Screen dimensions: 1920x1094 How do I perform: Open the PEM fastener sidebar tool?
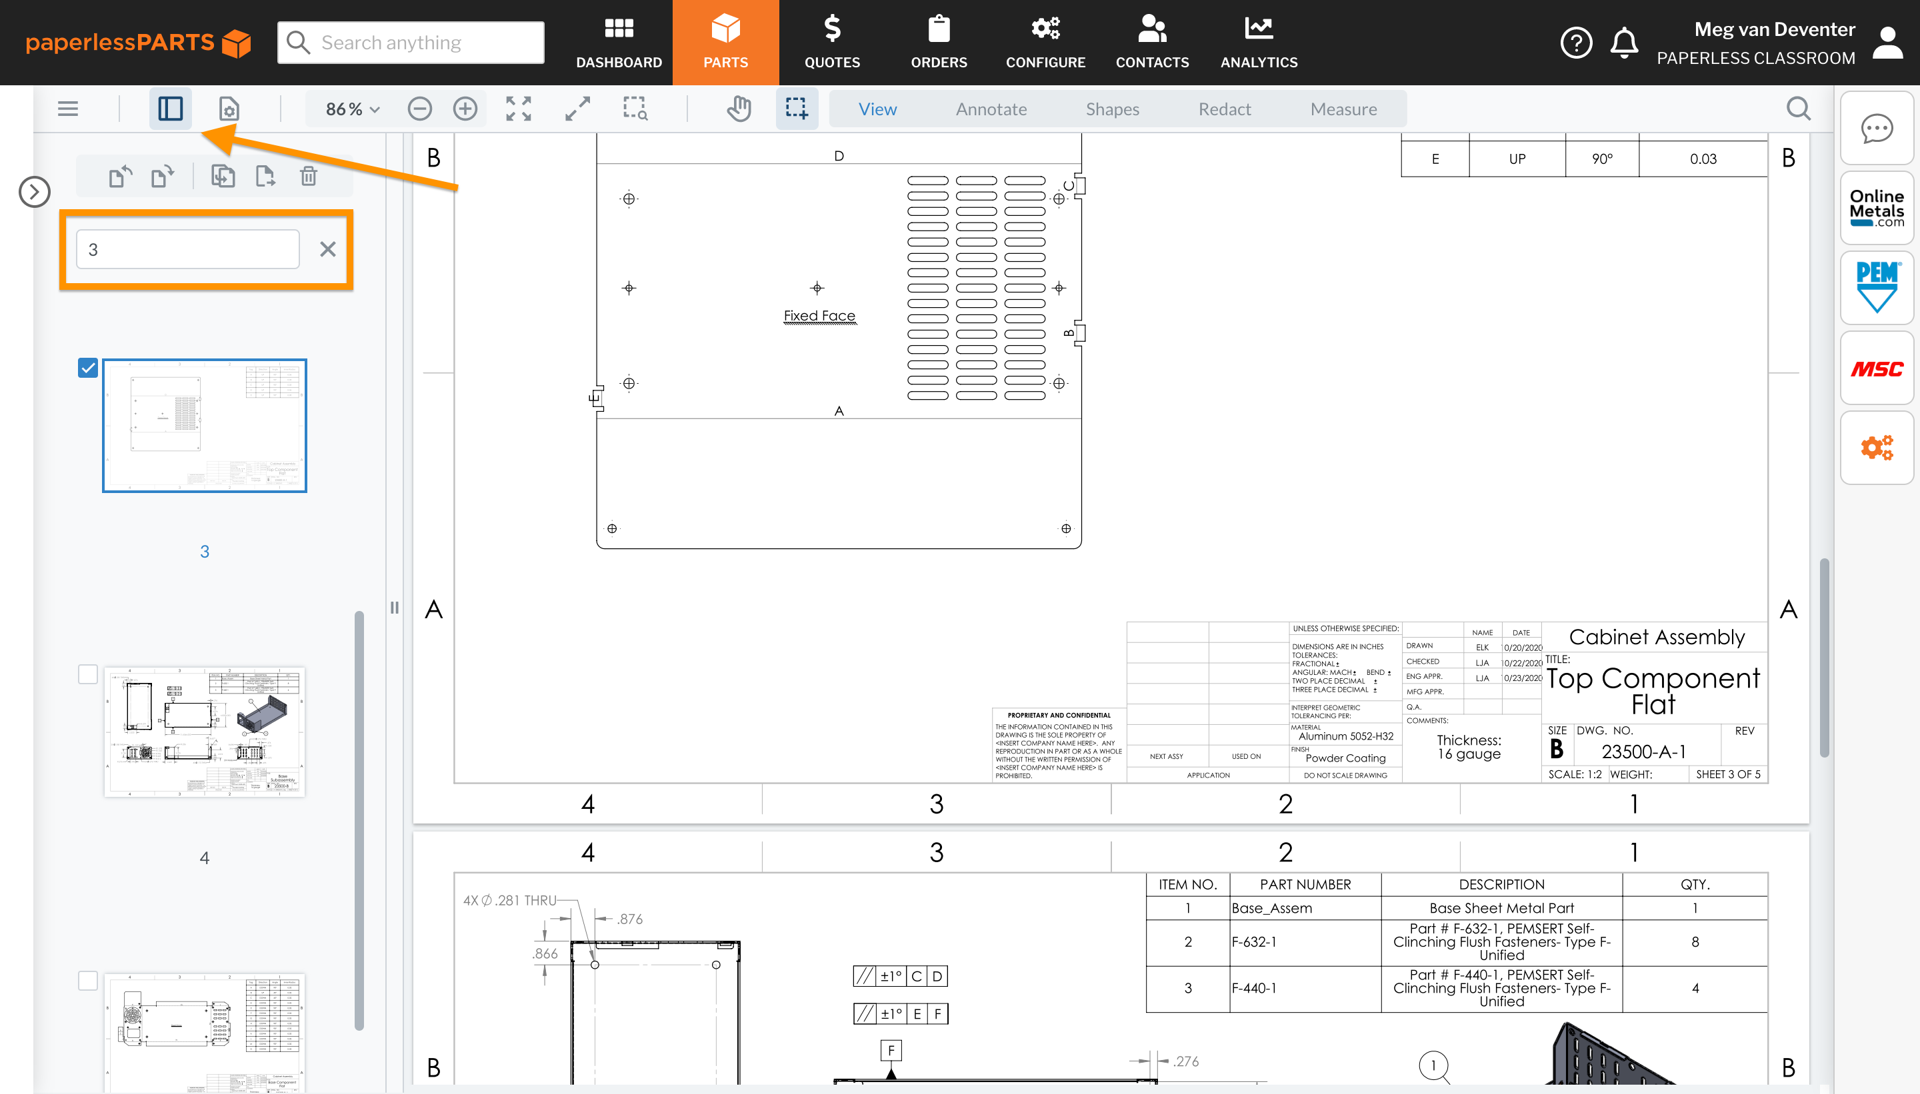1877,288
